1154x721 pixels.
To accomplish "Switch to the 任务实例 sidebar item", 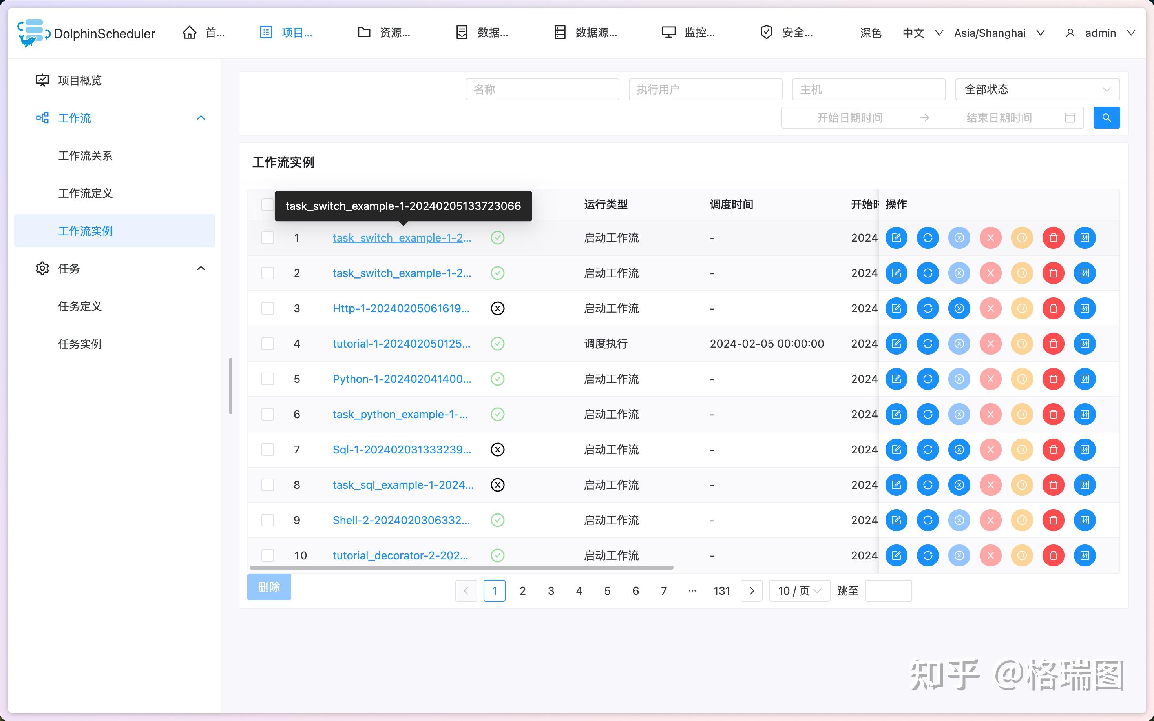I will pos(80,344).
